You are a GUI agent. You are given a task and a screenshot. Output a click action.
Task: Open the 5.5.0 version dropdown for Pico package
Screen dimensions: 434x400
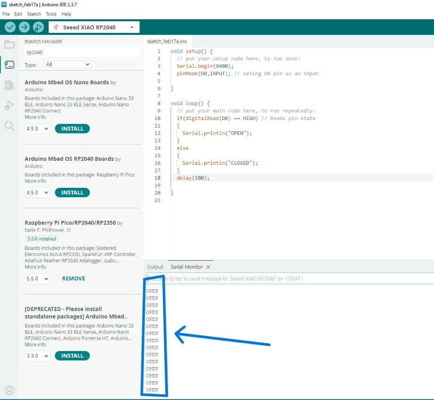click(37, 278)
